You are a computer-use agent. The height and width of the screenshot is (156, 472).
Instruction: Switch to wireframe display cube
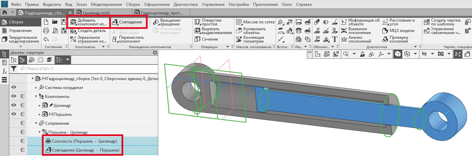[407, 54]
